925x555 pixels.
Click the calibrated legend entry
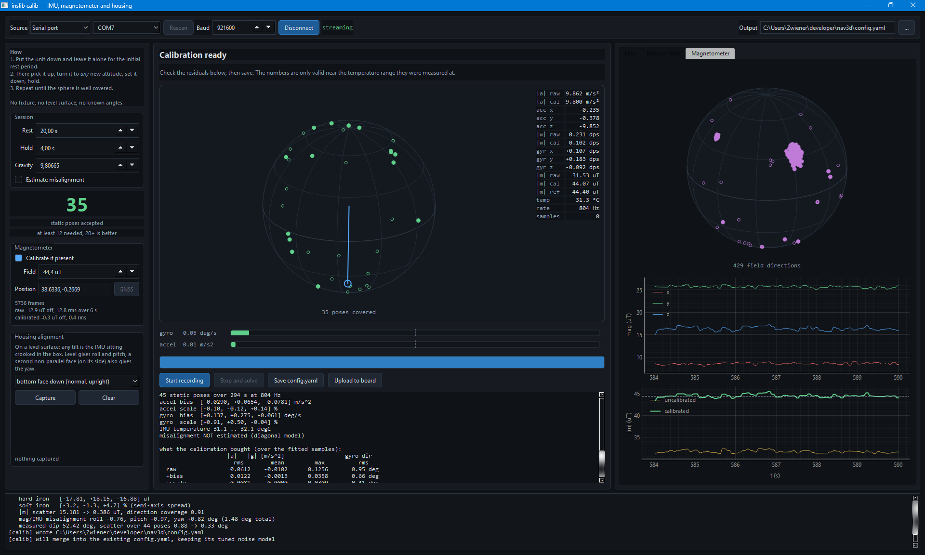(x=670, y=411)
